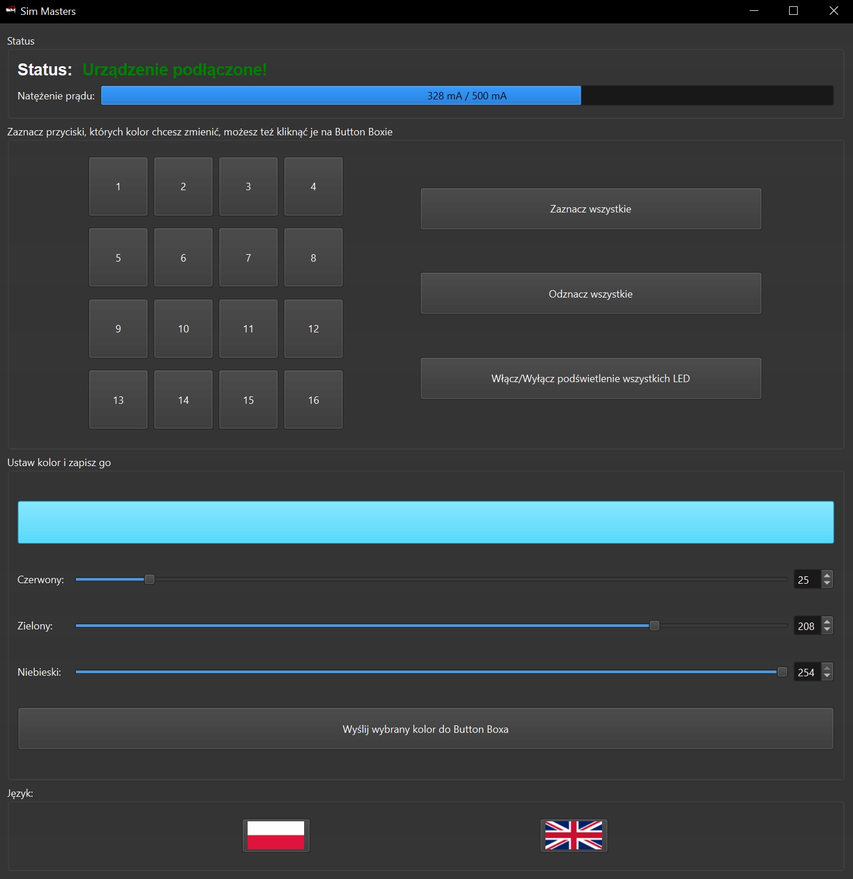Increase Niebieski value with up arrow
Viewport: 853px width, 879px height.
coord(827,668)
